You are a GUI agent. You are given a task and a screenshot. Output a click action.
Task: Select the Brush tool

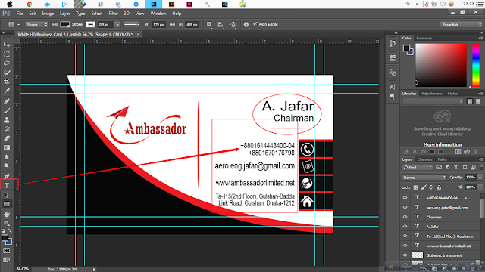pyautogui.click(x=7, y=110)
